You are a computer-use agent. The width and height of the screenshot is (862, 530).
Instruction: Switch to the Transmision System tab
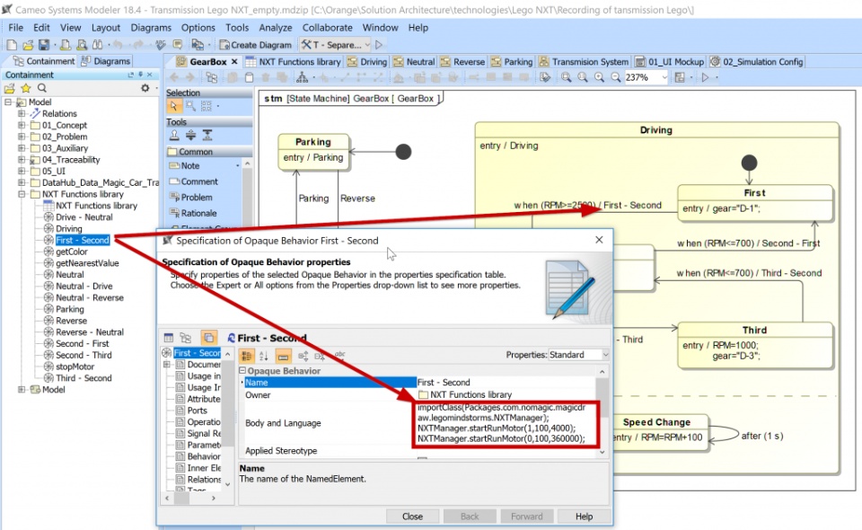pos(584,62)
